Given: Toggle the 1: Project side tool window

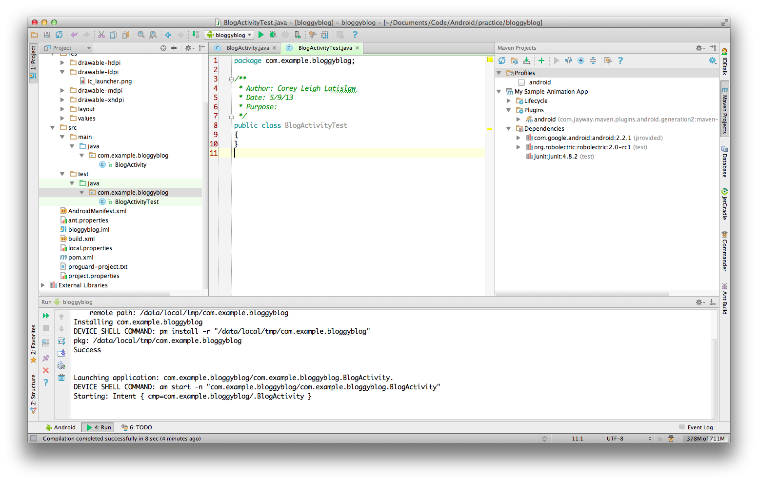Looking at the screenshot, I should [33, 63].
